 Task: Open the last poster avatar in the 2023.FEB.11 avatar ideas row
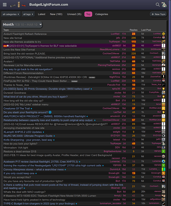tap(164, 156)
